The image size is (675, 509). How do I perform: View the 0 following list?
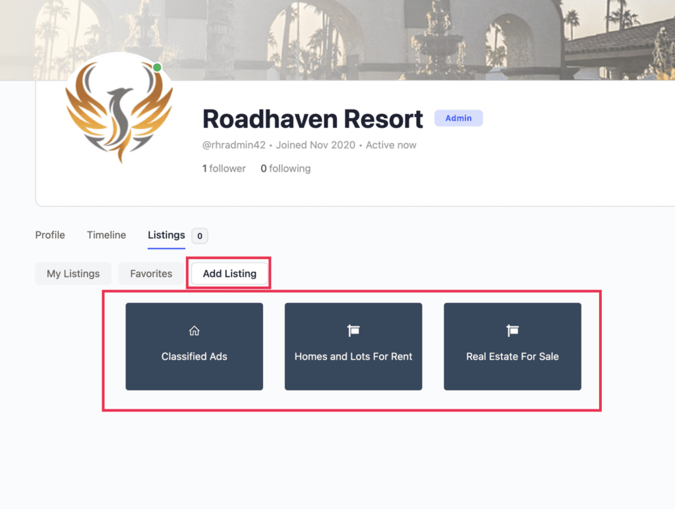point(285,168)
